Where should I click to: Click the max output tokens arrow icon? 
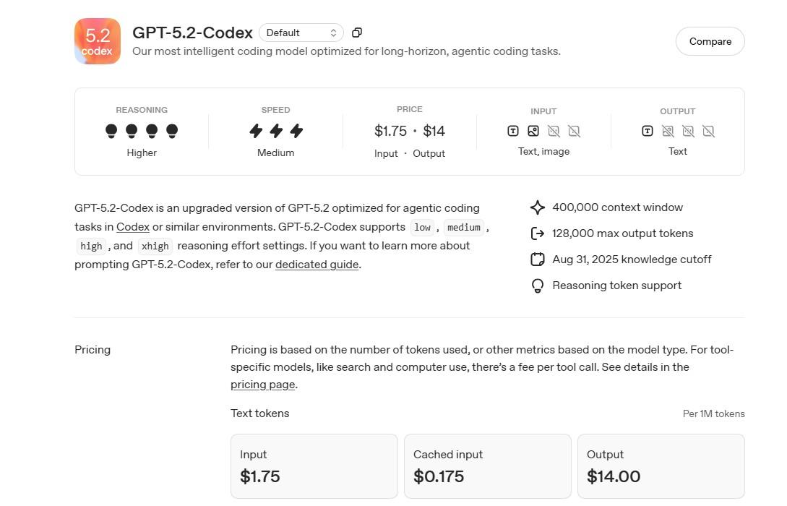pyautogui.click(x=538, y=233)
